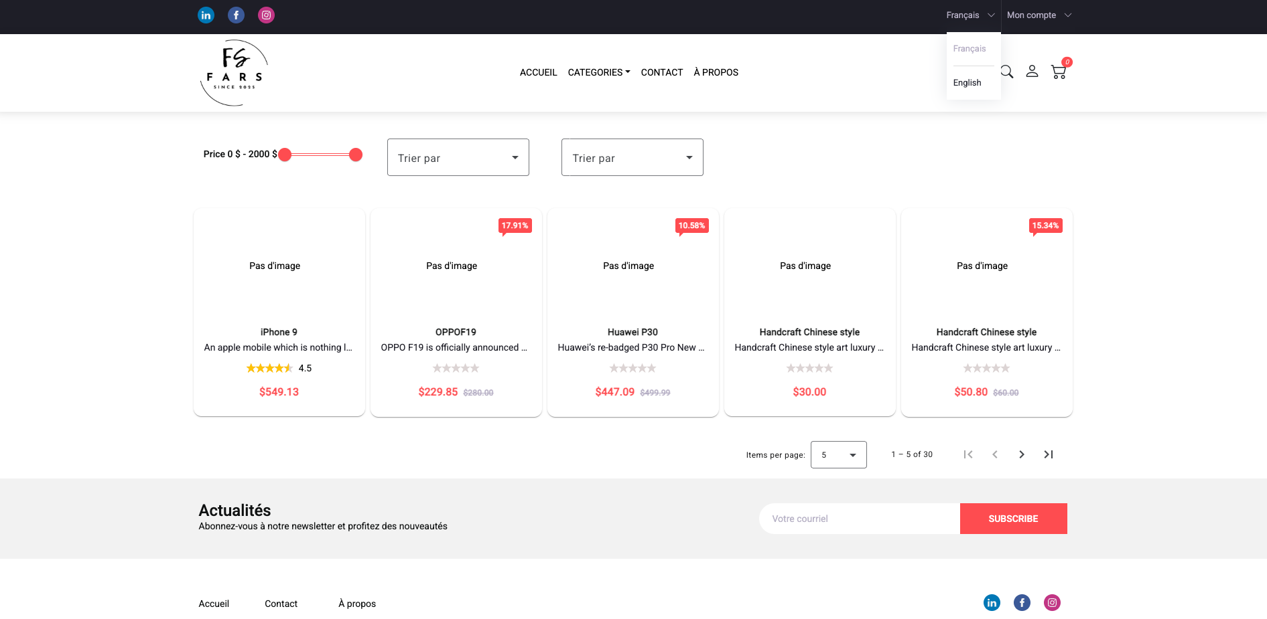Go to the CONTACT page

[x=661, y=72]
